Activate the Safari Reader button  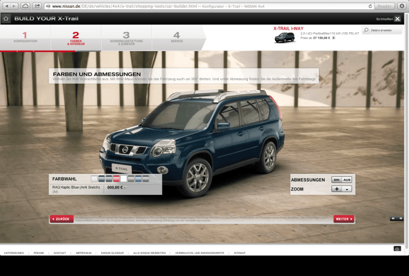384,6
